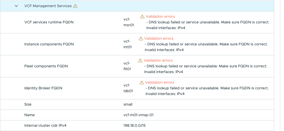Viewport: 284px width, 131px height.
Task: Click warning icon in Identity Broker FQDN row
Action: coord(142,83)
